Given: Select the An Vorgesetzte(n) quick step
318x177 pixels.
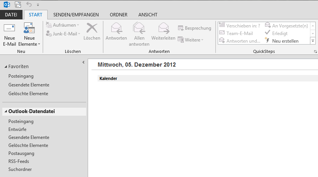Looking at the screenshot, I should coord(286,26).
